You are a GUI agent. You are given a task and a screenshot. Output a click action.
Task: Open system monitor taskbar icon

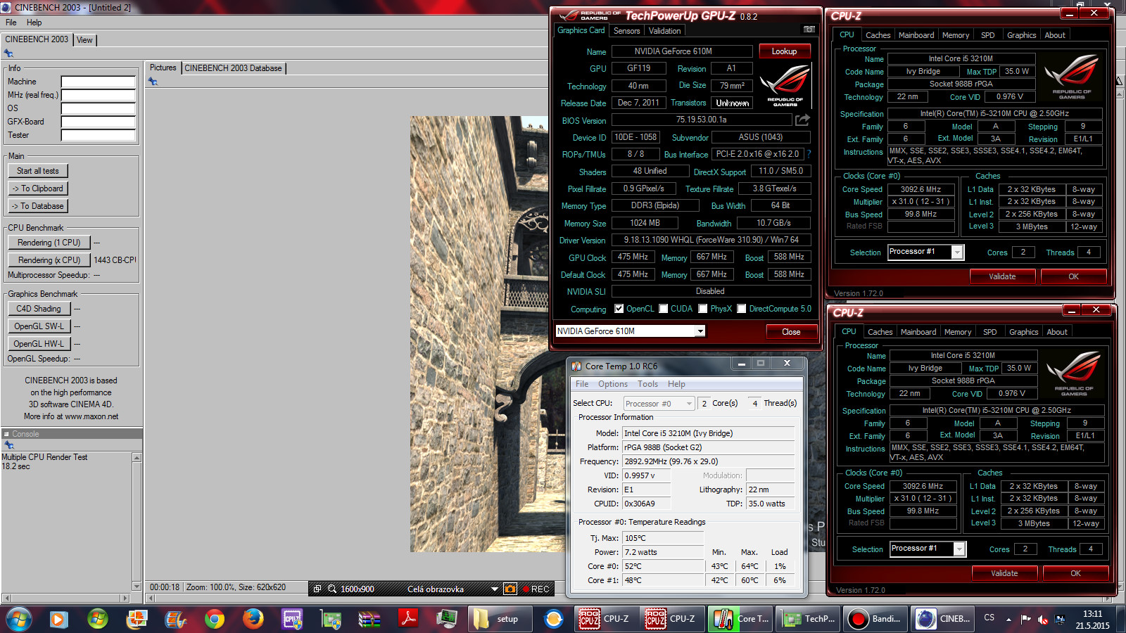point(446,619)
